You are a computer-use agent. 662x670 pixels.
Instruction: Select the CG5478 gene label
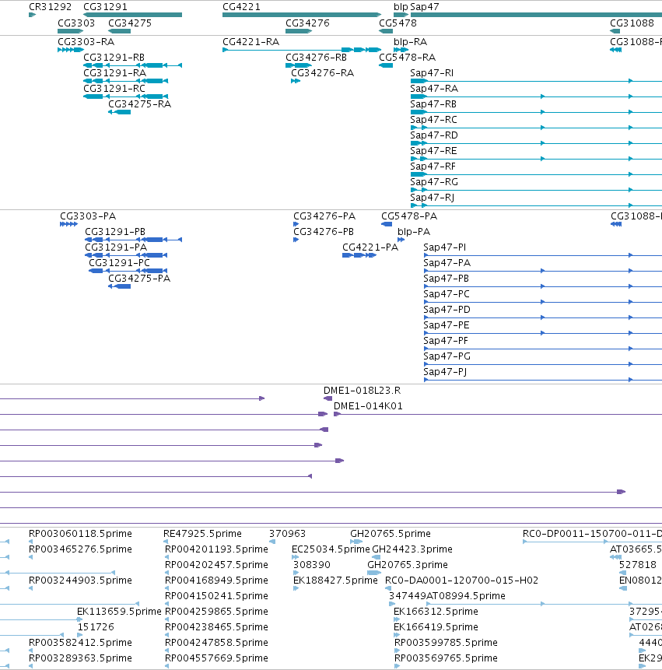tap(398, 23)
